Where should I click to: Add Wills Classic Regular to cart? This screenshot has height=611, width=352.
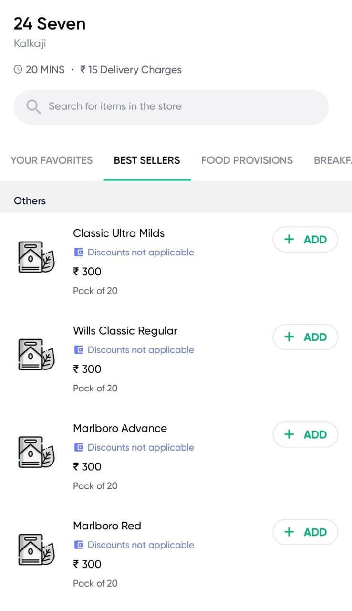305,337
